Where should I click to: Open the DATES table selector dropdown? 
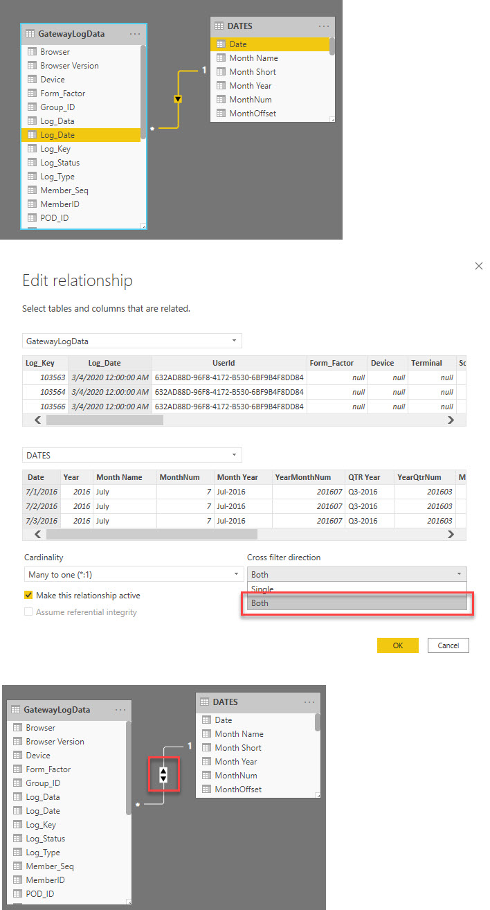click(131, 456)
